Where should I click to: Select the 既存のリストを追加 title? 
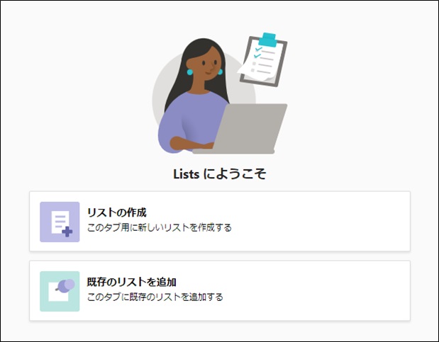point(132,282)
